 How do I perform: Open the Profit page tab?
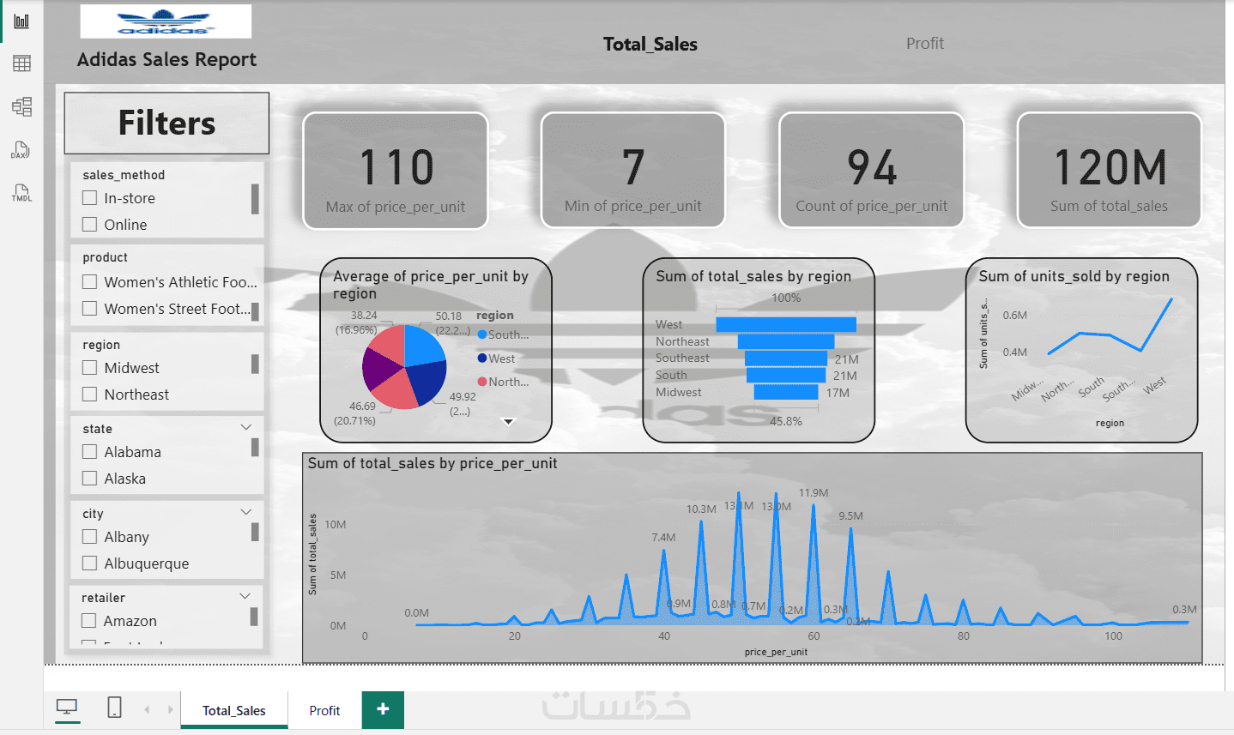324,710
